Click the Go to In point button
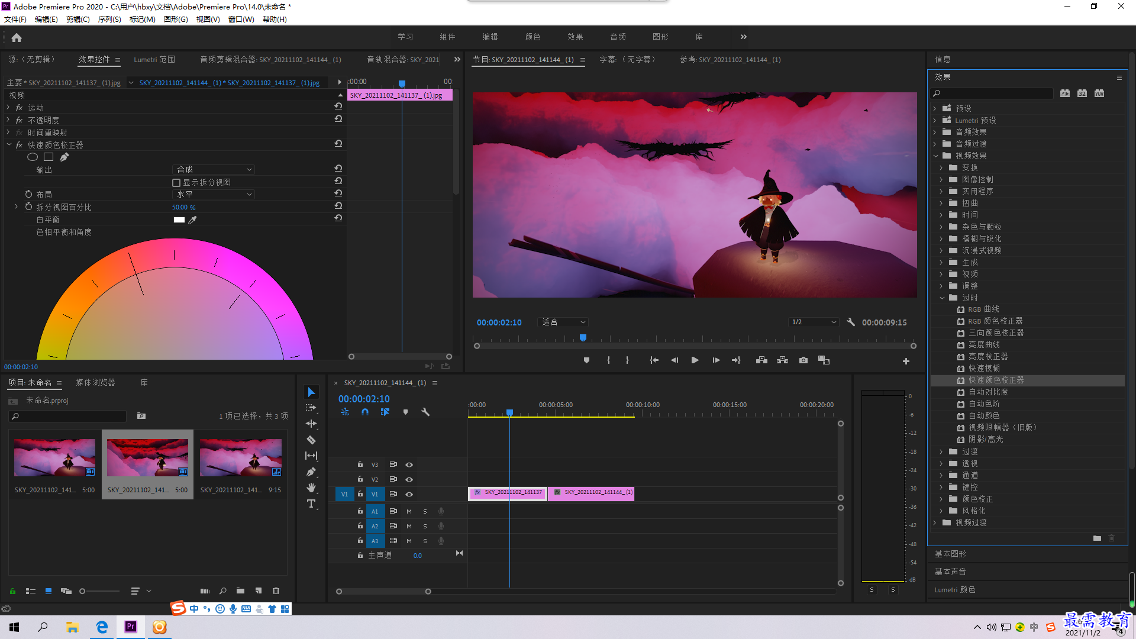 (654, 360)
